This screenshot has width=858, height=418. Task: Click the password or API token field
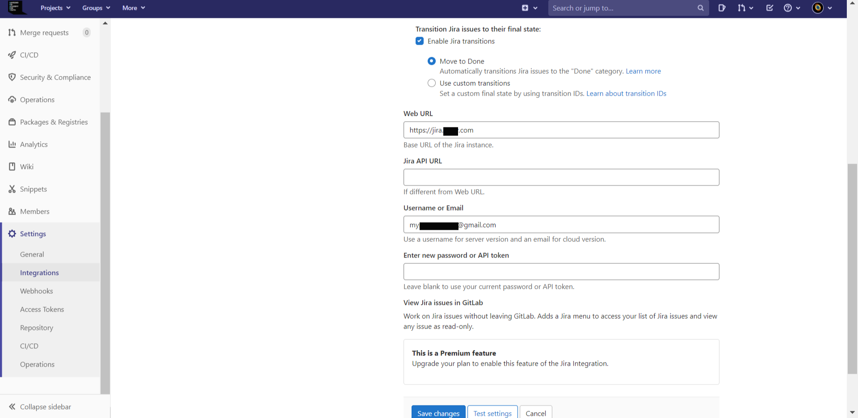[561, 272]
